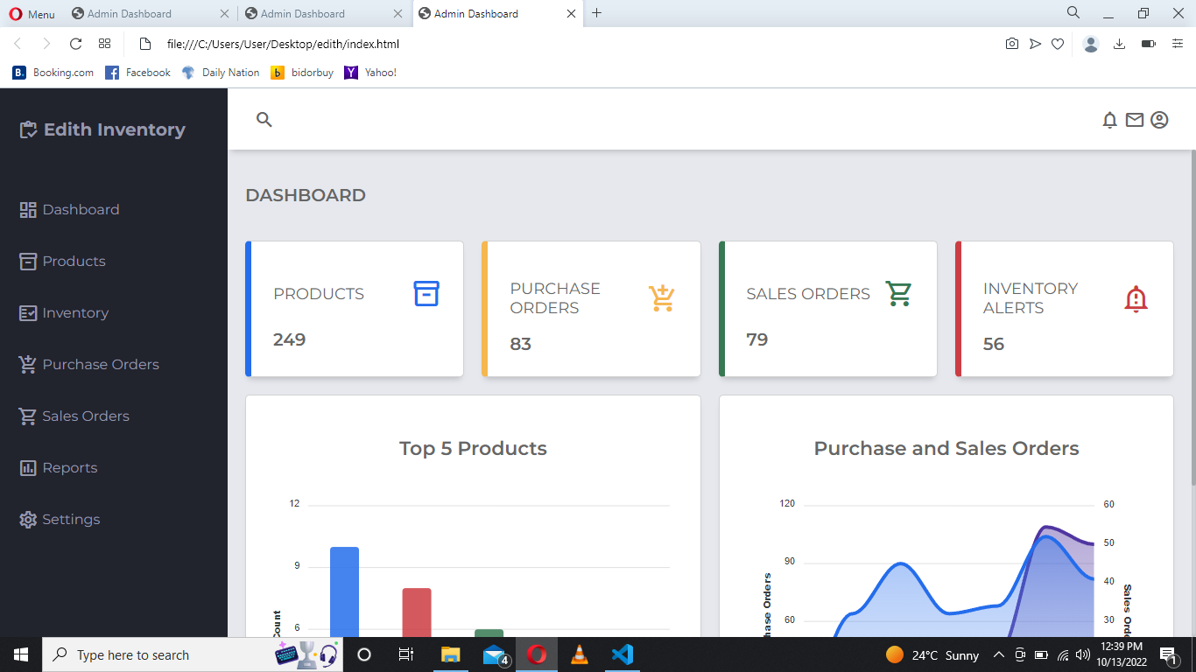Open the Settings sidebar item
The width and height of the screenshot is (1196, 672).
tap(70, 519)
